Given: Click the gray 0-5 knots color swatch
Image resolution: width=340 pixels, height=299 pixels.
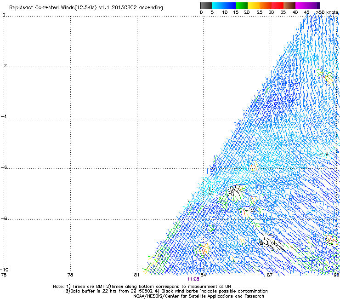Looking at the screenshot, I should tap(206, 6).
